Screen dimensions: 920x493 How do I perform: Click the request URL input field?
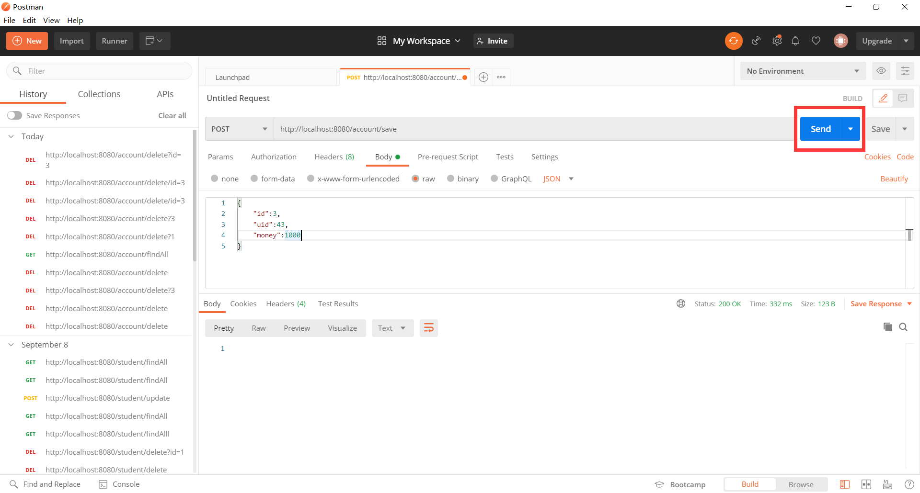(534, 129)
